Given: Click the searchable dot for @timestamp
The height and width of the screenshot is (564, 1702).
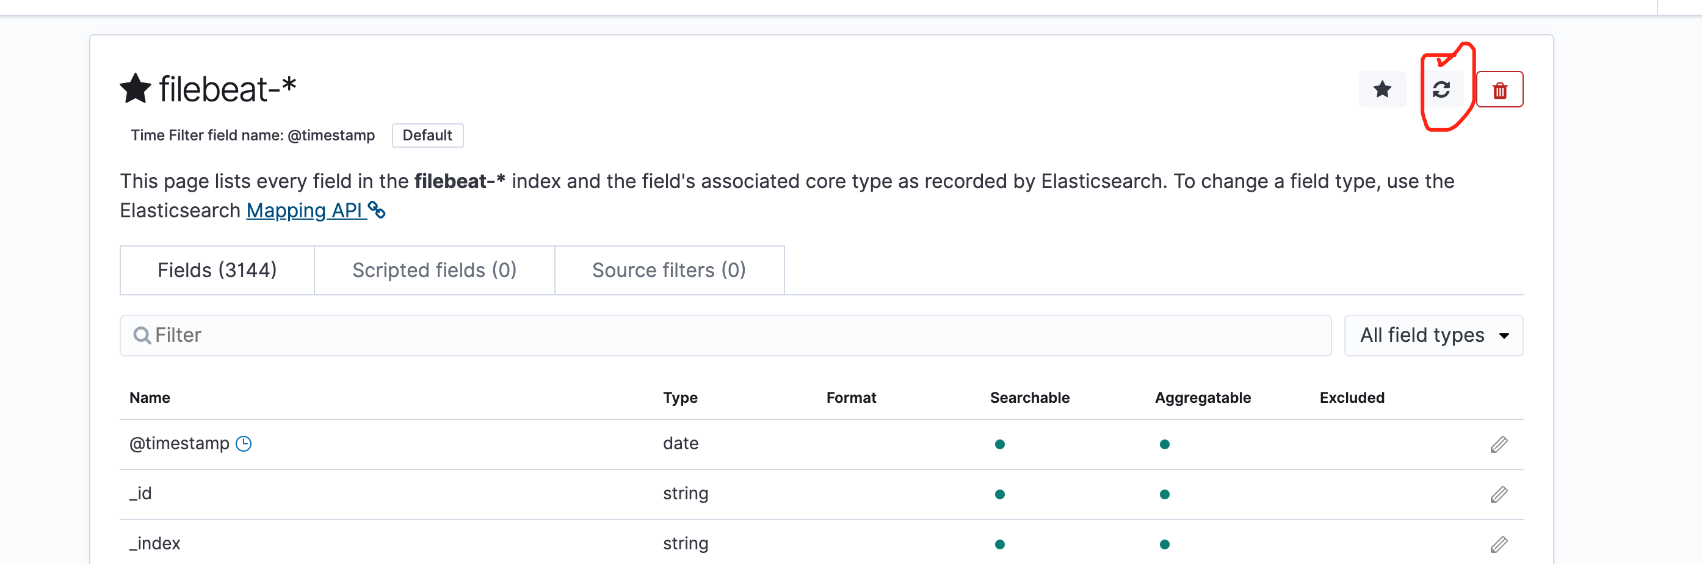Looking at the screenshot, I should point(1000,444).
